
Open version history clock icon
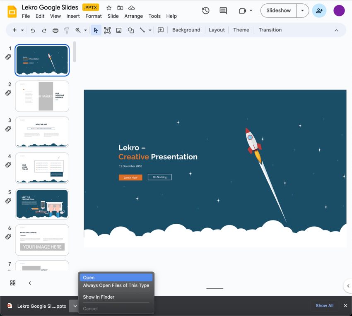point(206,10)
